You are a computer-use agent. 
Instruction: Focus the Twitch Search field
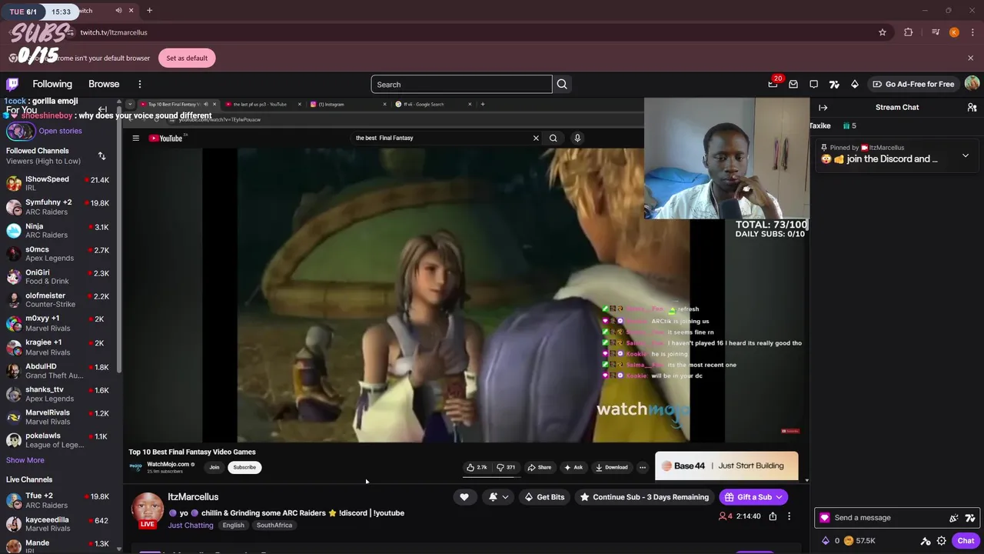[461, 85]
